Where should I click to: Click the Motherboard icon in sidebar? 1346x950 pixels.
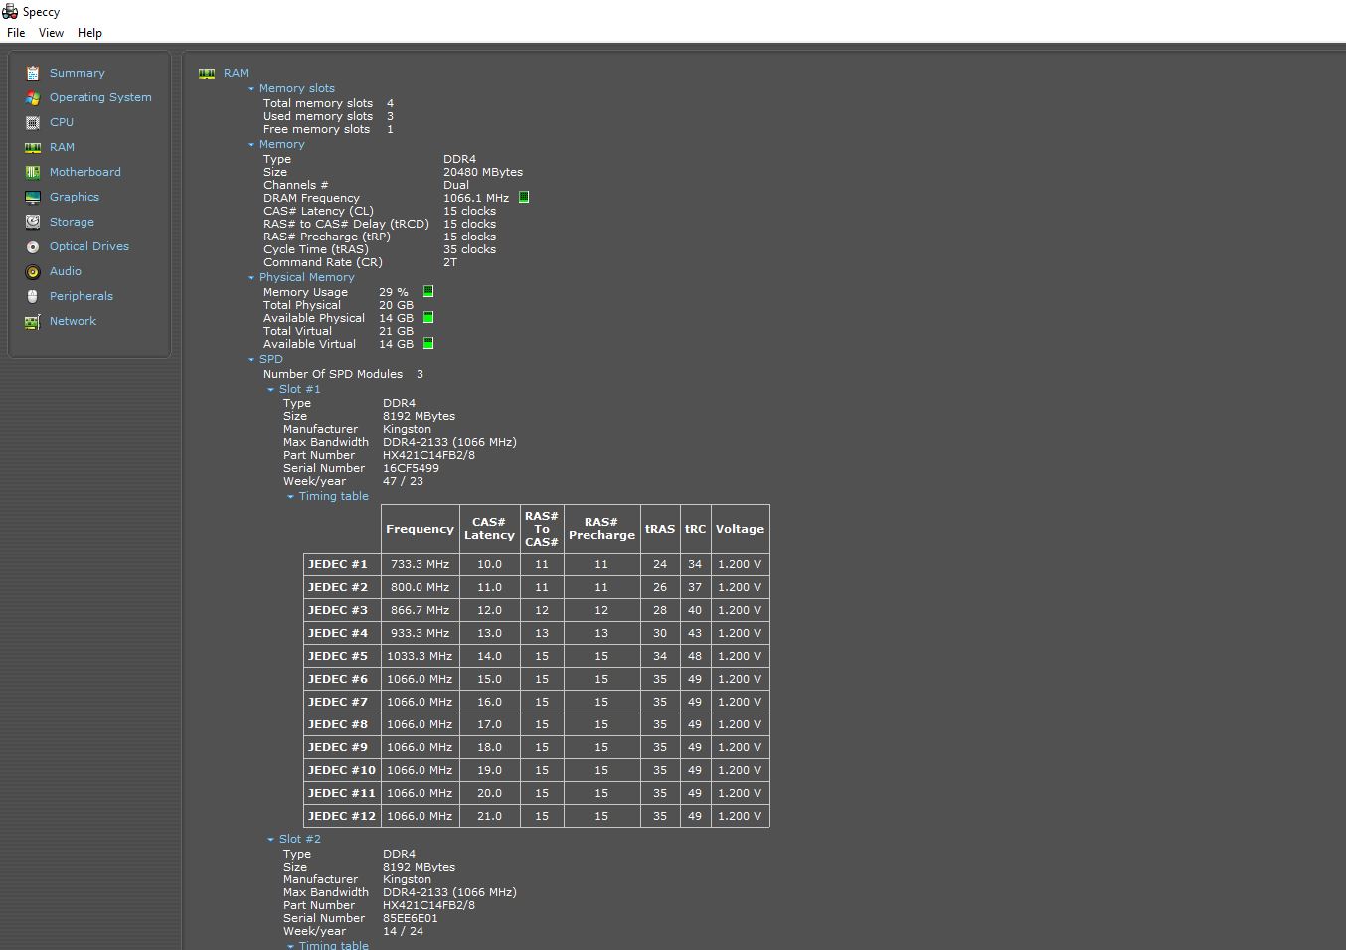point(33,172)
